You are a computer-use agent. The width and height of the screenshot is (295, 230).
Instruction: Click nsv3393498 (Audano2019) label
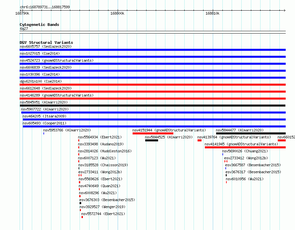(x=101, y=144)
